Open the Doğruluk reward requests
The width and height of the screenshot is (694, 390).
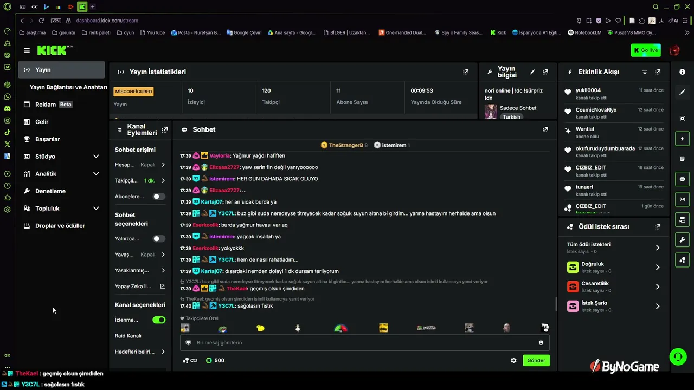614,267
